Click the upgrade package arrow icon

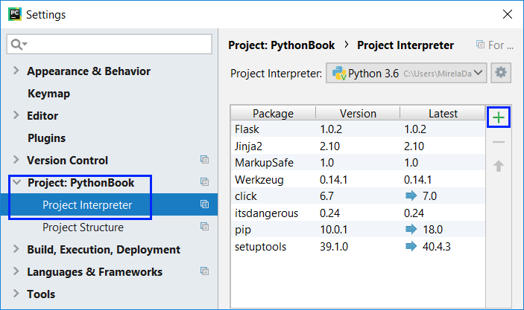coord(498,166)
